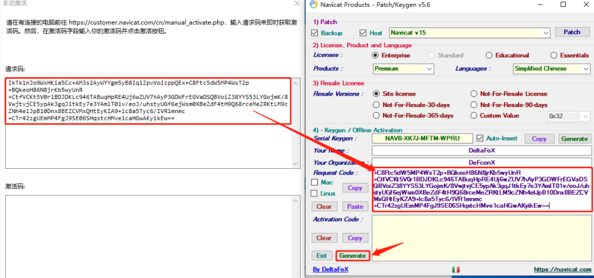Screen dimensions: 594x278
Task: Click Generate for the activation code
Action: [x=353, y=255]
